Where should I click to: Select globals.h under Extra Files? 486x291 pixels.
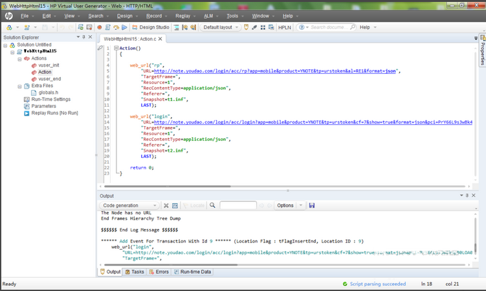point(49,92)
